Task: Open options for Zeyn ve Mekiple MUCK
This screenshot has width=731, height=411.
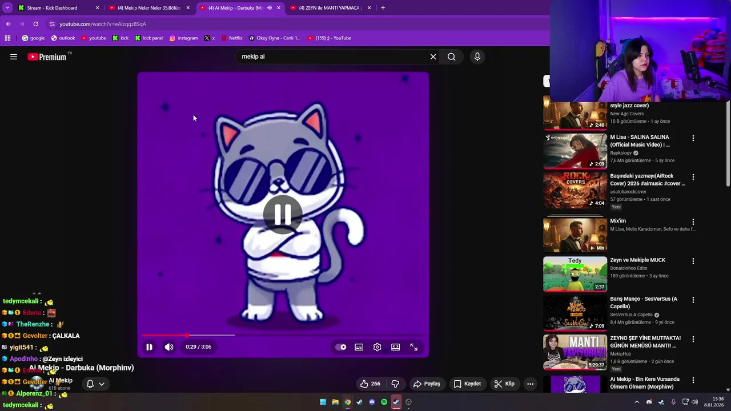Action: coord(693,261)
